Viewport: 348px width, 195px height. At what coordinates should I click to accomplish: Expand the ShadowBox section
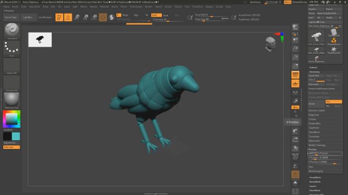(315, 123)
